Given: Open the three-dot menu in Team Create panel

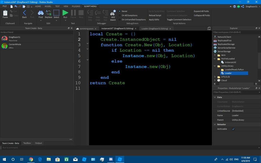Looking at the screenshot, I should click(x=70, y=139).
